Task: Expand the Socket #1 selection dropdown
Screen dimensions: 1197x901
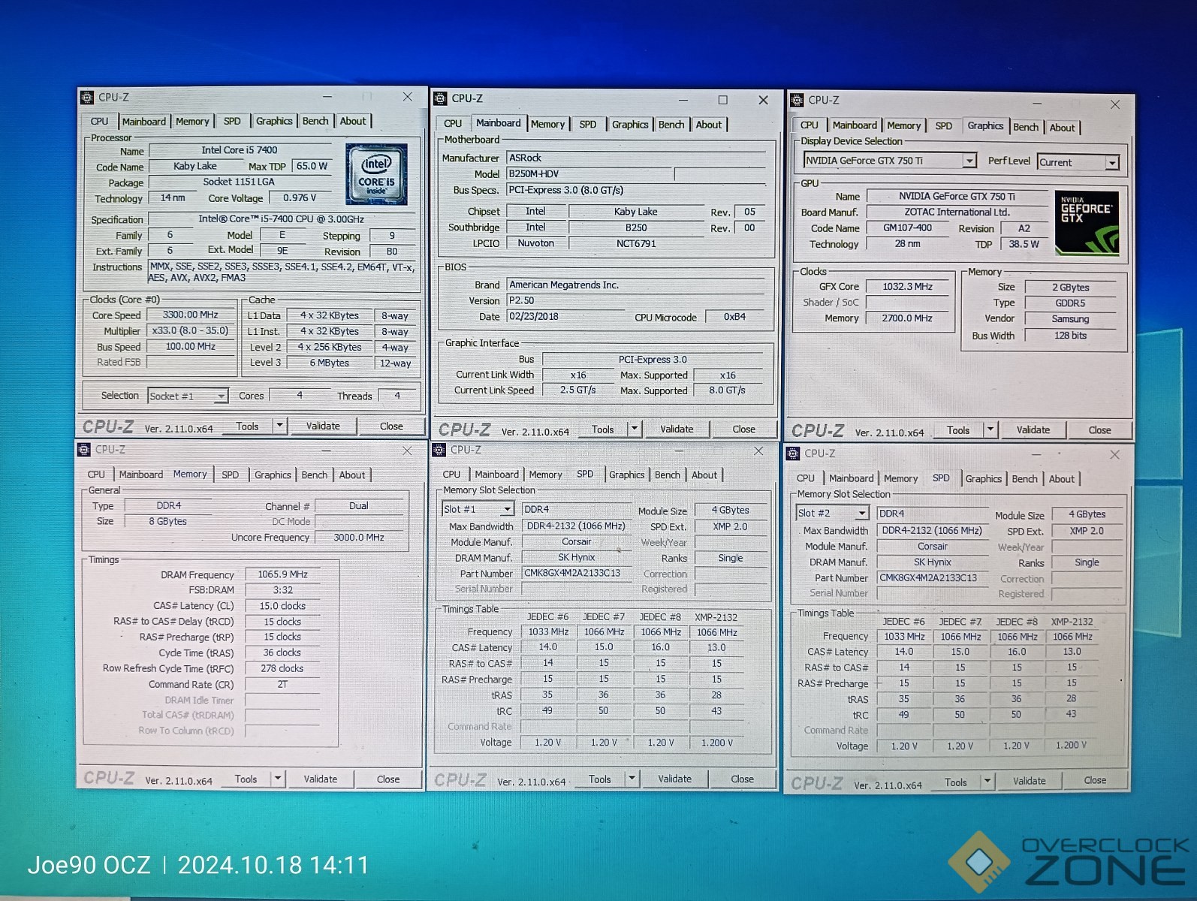Action: tap(221, 396)
